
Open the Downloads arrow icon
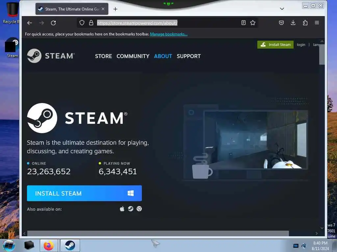293,23
